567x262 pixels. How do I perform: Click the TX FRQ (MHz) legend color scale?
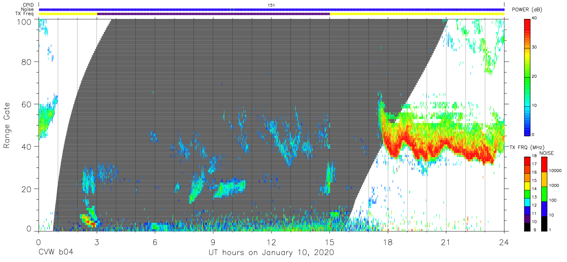tap(527, 193)
